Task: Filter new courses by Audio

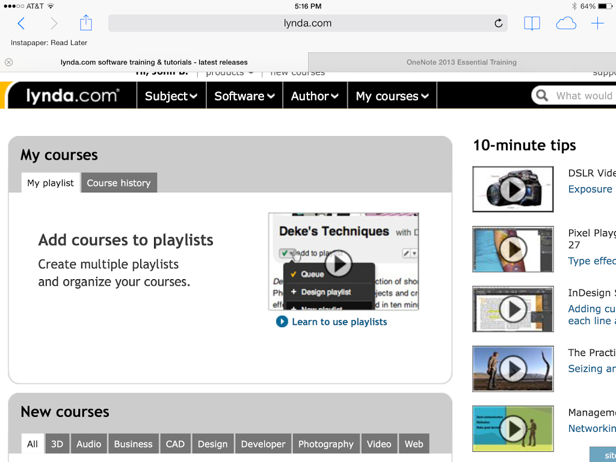Action: coord(89,444)
